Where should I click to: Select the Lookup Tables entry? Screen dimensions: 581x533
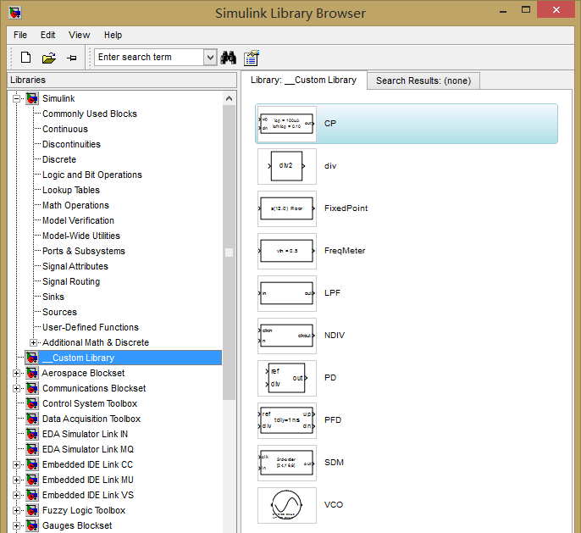(71, 190)
